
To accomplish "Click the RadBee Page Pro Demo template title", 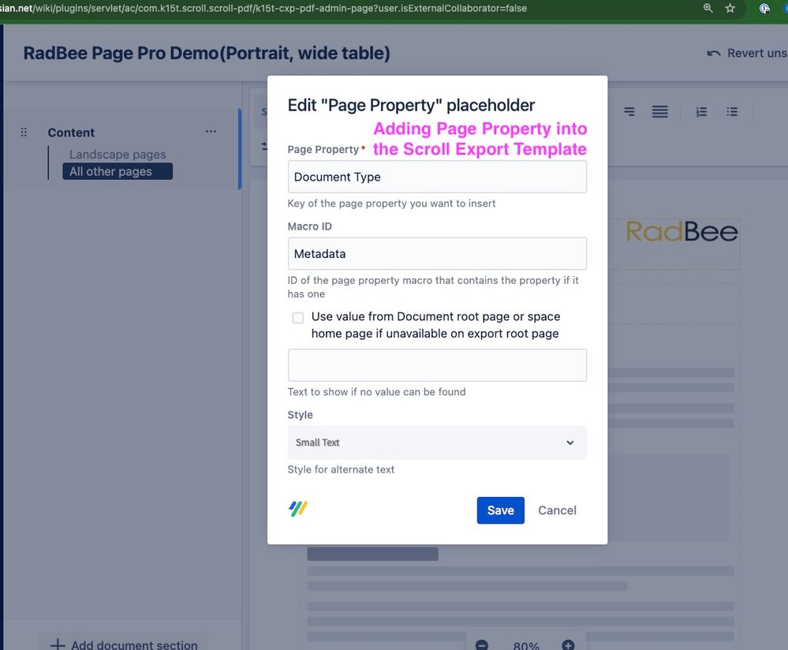I will (x=207, y=54).
